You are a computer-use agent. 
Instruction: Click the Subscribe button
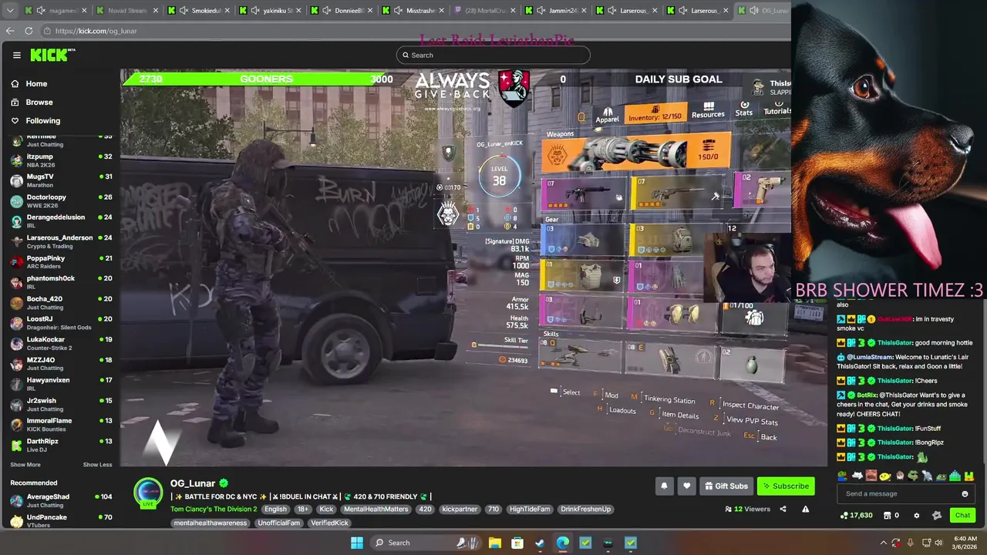(x=786, y=486)
